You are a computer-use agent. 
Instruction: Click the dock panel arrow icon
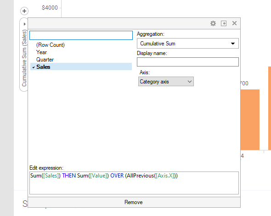tap(224, 23)
